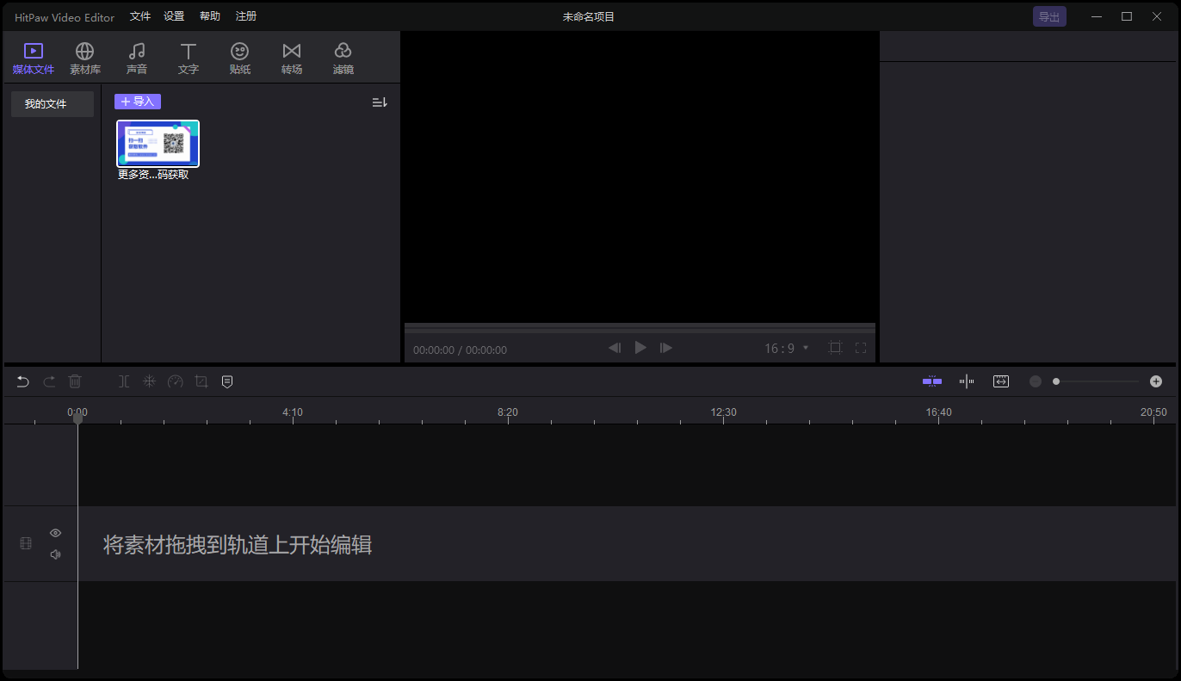Screen dimensions: 1181x681
Task: Open the 设置 menu
Action: 174,16
